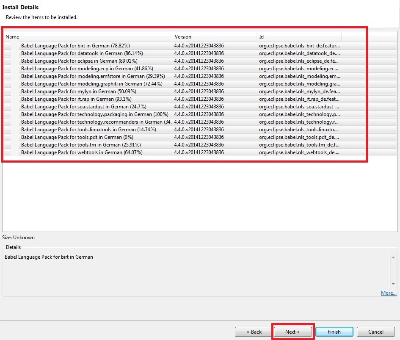This screenshot has width=400, height=340.
Task: Select the name Babel Language Pack for modeling.ecp (41.86%)
Action: (x=87, y=69)
